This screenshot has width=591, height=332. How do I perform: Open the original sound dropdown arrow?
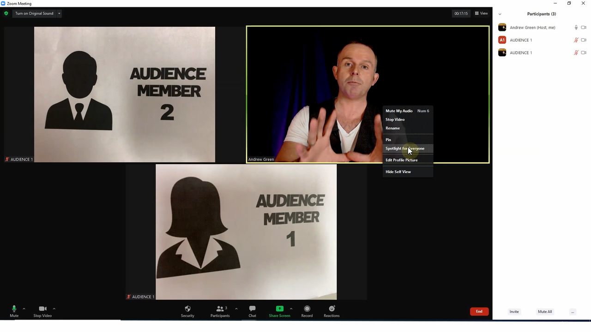coord(59,13)
